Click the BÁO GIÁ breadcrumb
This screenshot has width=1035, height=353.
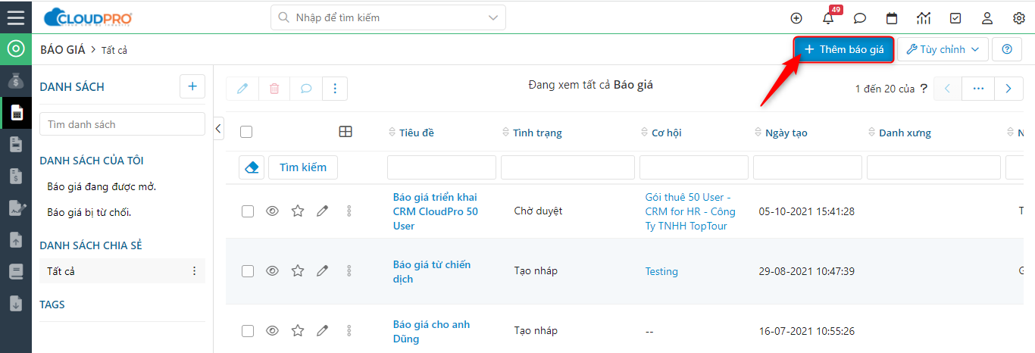coord(63,49)
